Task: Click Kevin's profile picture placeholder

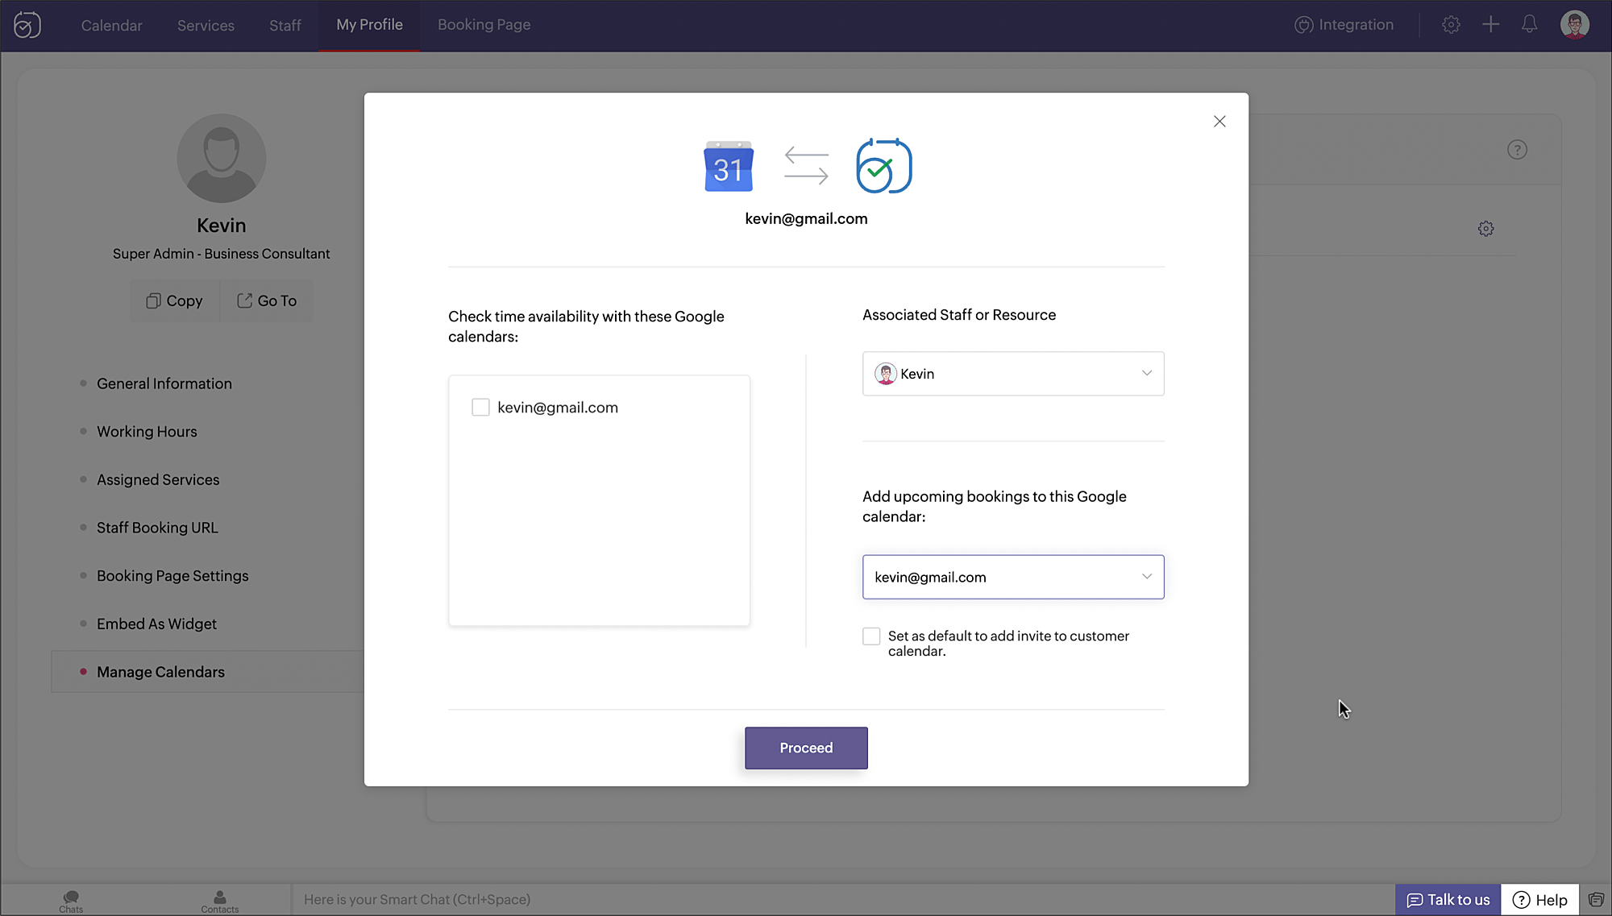Action: coord(221,158)
